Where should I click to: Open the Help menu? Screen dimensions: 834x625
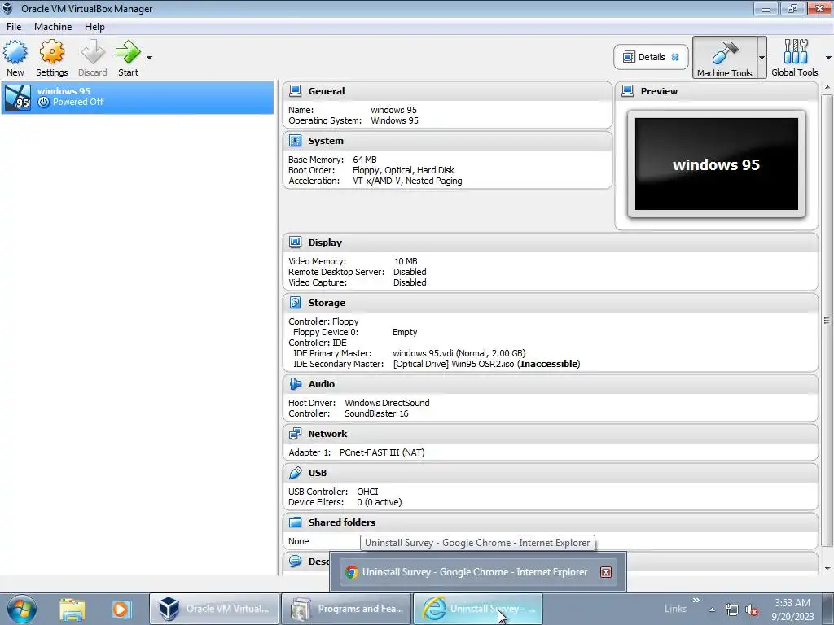tap(94, 27)
